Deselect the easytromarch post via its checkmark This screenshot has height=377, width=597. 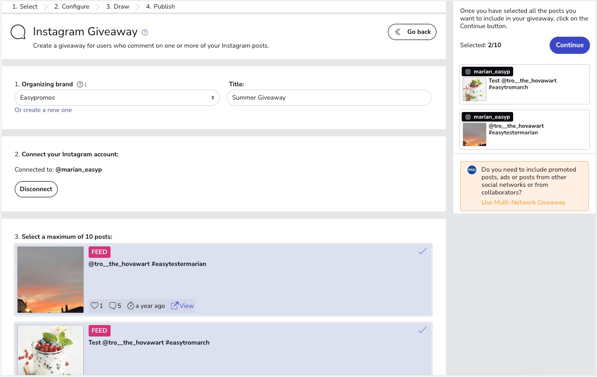click(422, 330)
